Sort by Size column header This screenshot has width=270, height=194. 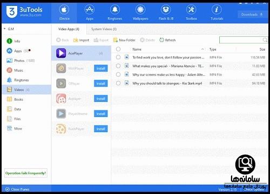(x=262, y=49)
